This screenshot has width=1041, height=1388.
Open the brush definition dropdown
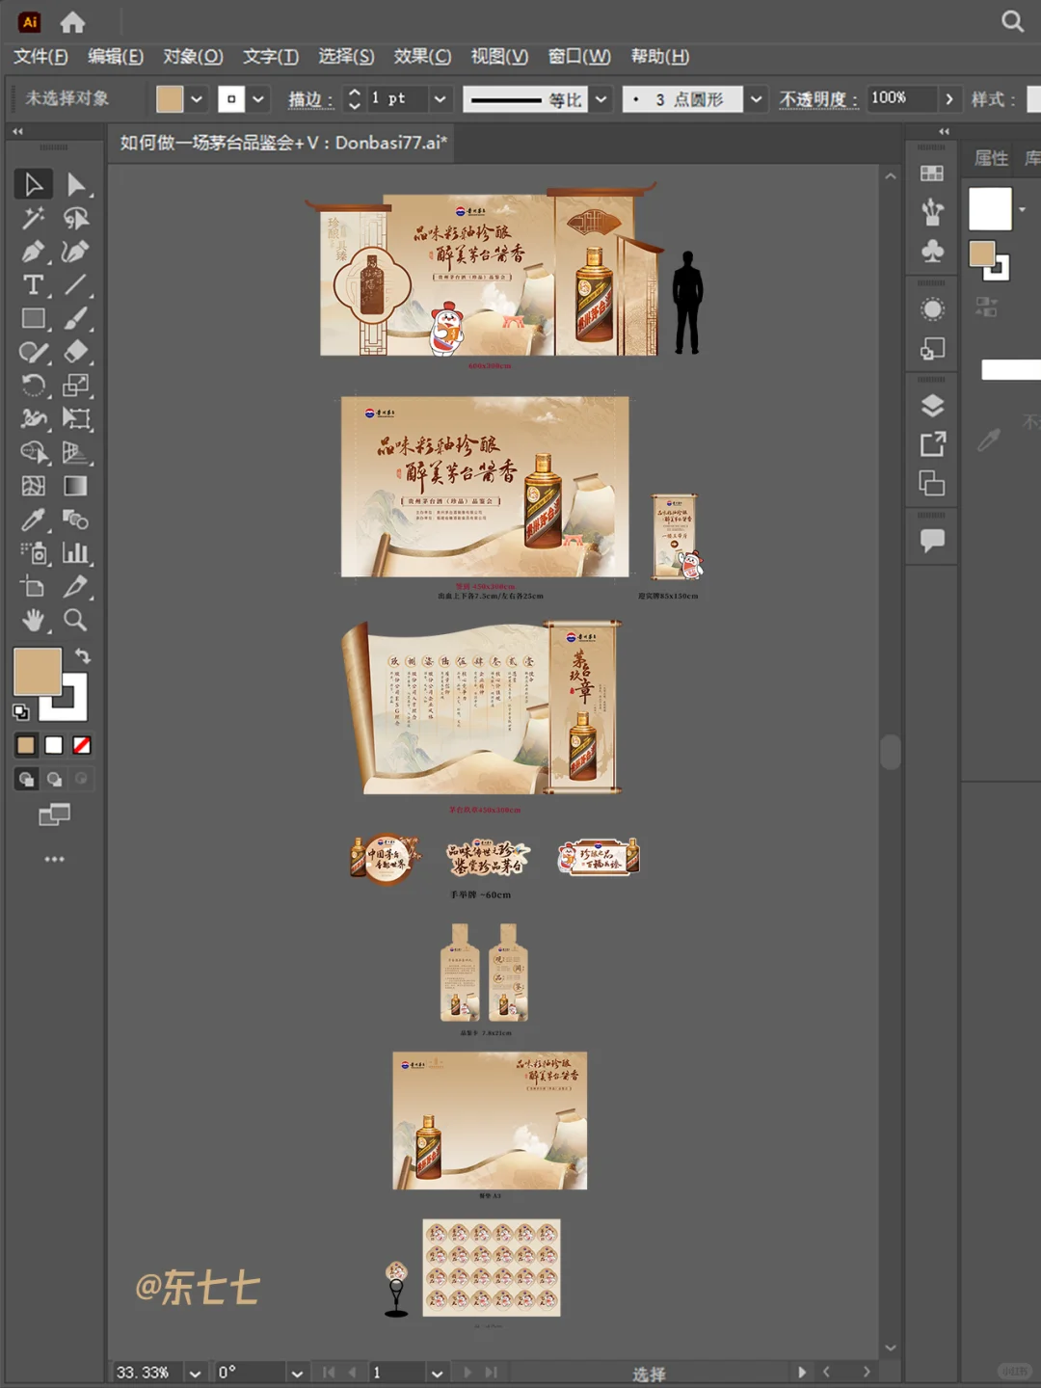point(757,99)
